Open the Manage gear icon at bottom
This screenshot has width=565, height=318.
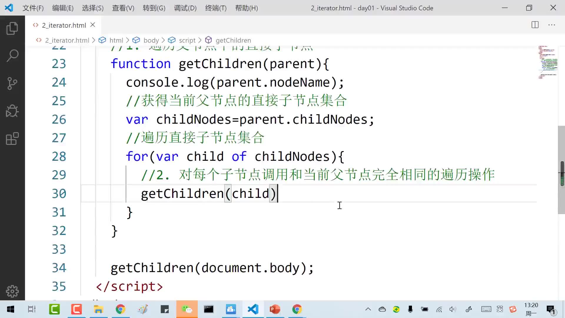pyautogui.click(x=12, y=291)
